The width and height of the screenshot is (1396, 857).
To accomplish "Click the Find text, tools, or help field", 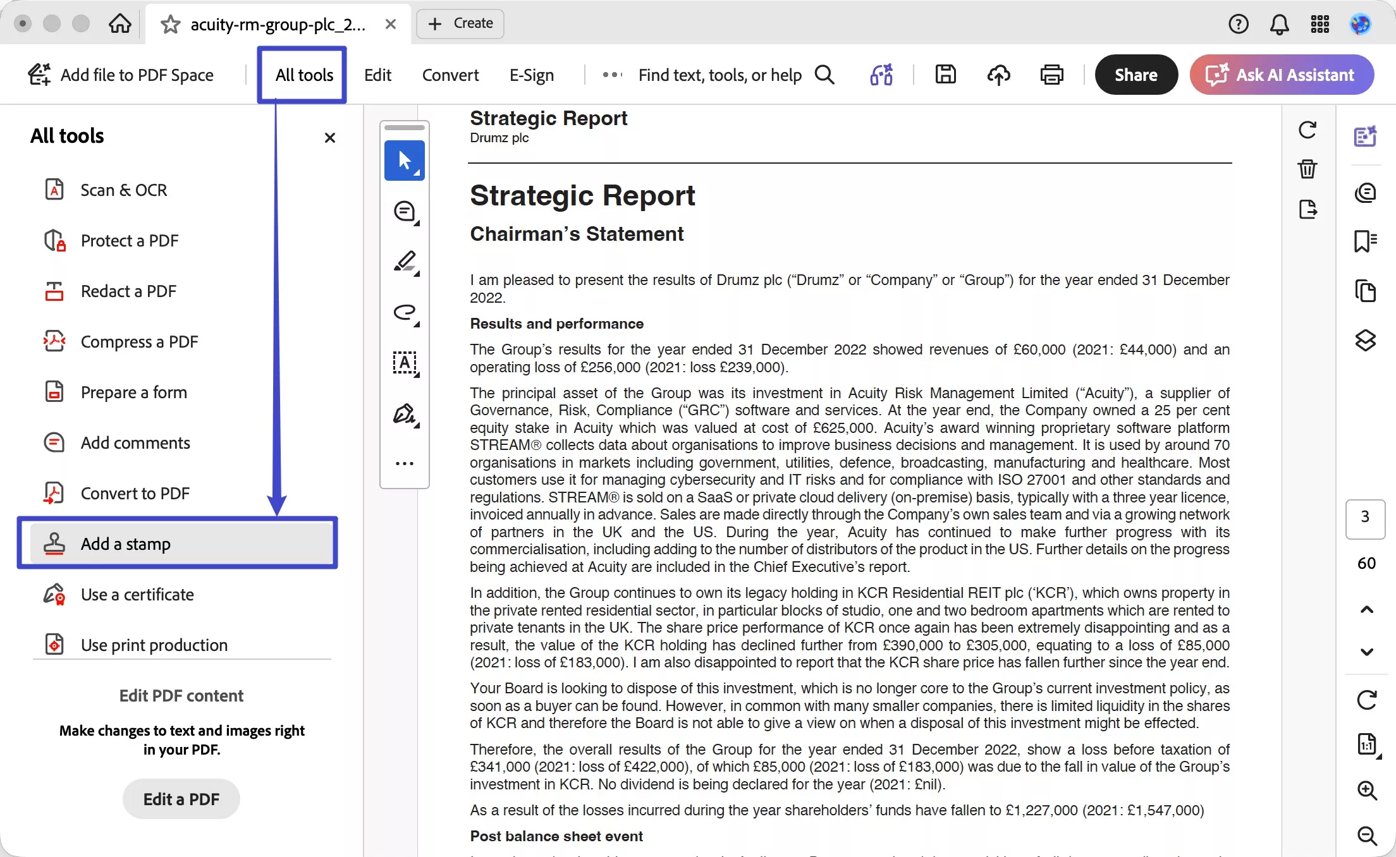I will [x=720, y=75].
